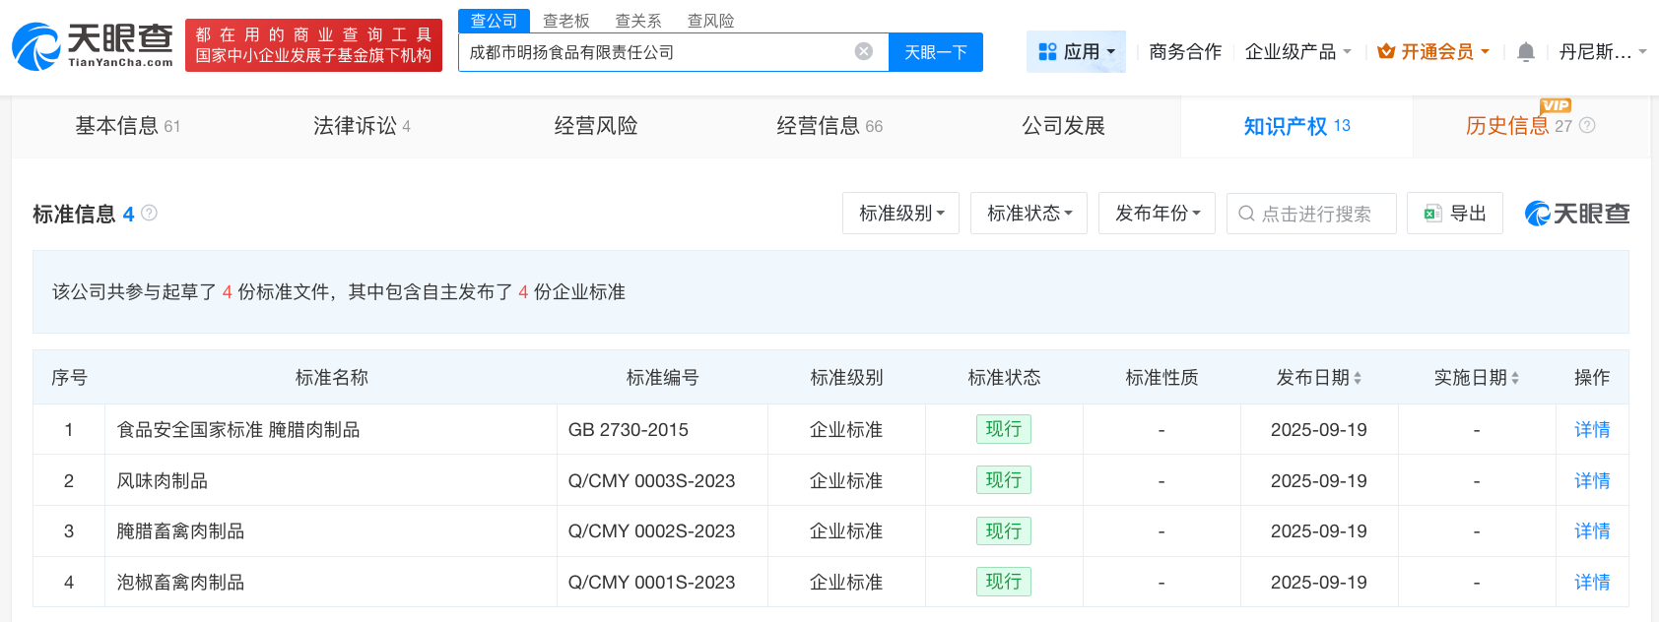Open the 开通会员 membership dropdown

pos(1433,51)
